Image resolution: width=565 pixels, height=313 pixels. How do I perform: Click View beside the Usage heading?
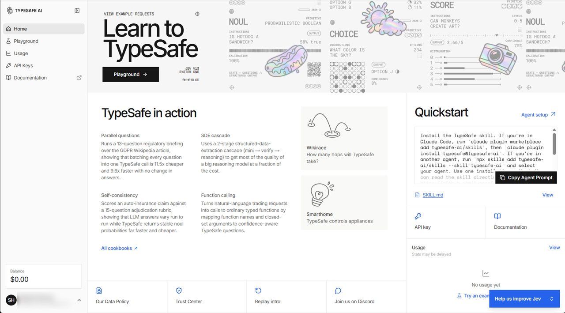pos(554,248)
